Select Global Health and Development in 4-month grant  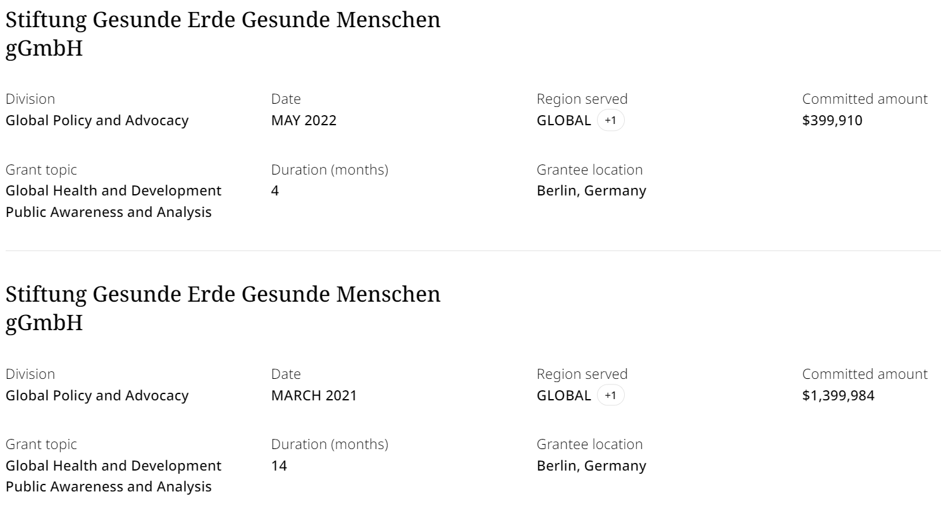pyautogui.click(x=113, y=190)
